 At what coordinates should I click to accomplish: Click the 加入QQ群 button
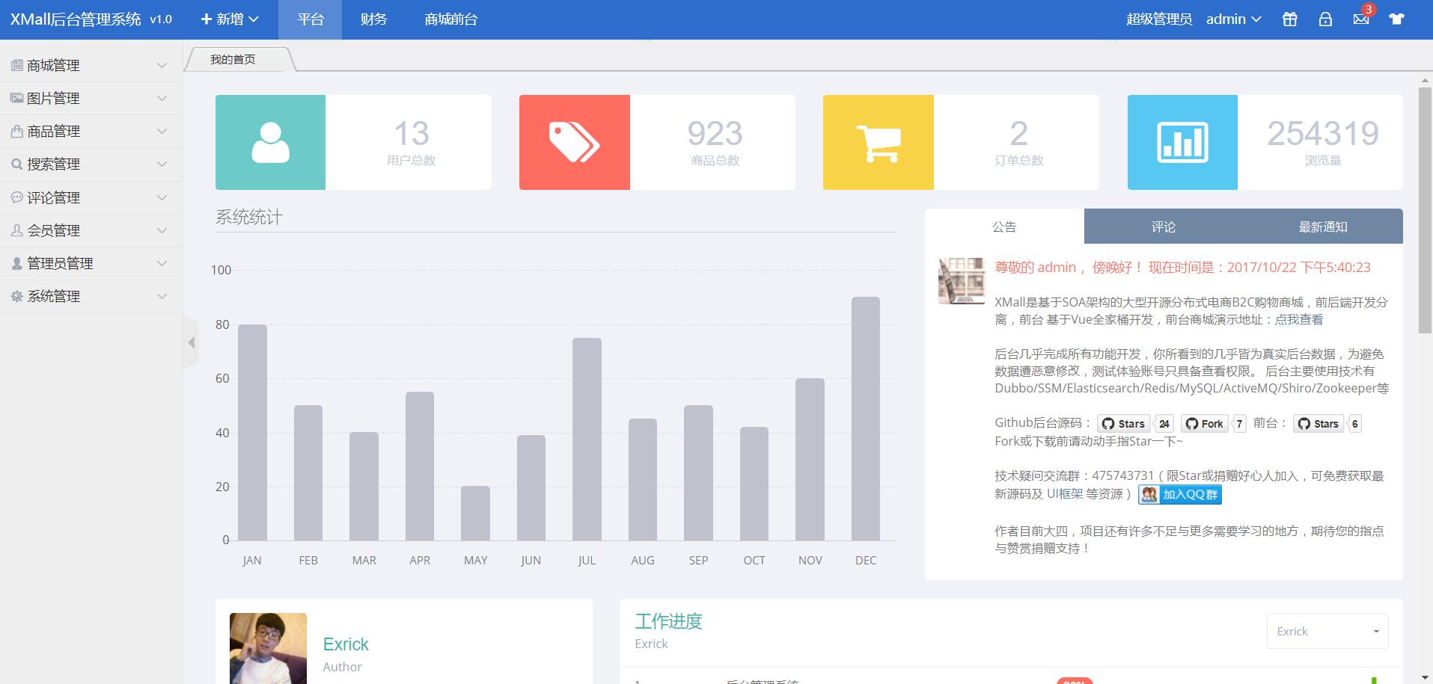tap(1180, 494)
